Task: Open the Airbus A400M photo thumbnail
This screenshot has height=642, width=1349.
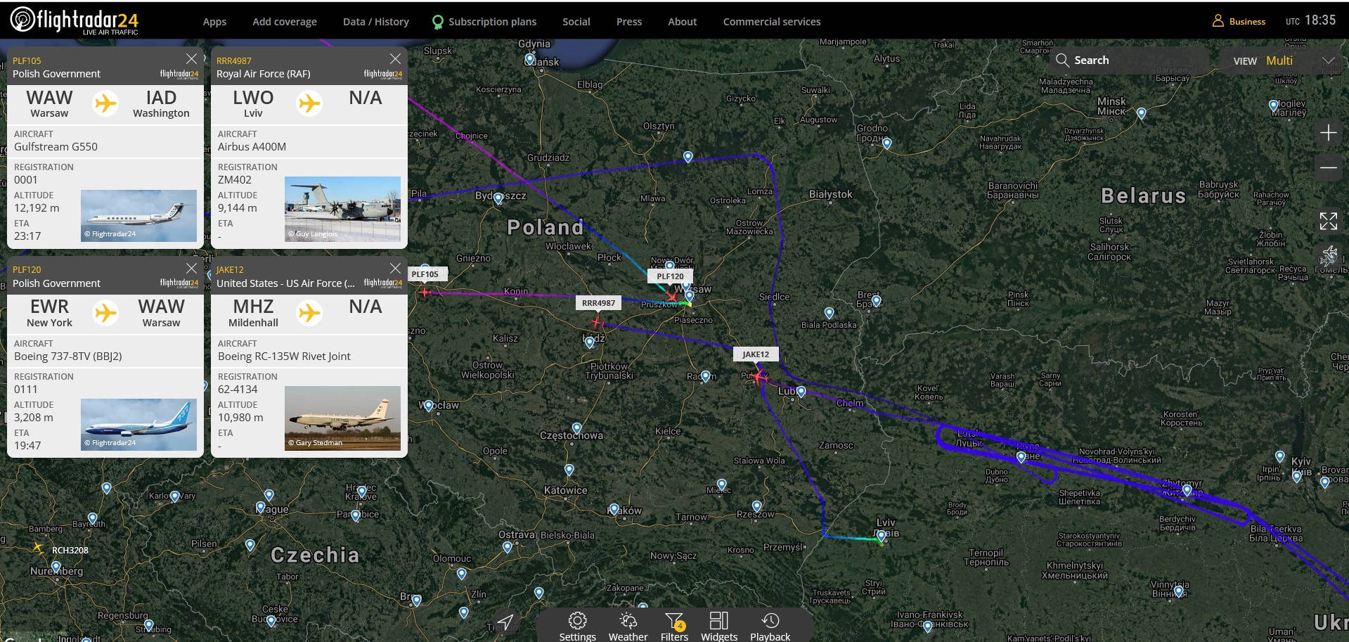Action: pyautogui.click(x=342, y=209)
